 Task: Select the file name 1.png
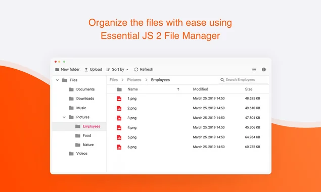pyautogui.click(x=132, y=99)
